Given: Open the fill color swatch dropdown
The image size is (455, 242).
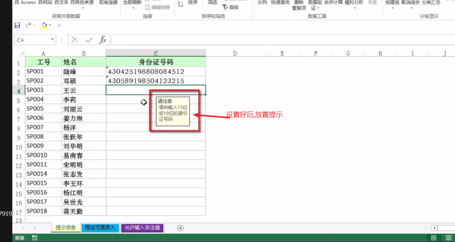Looking at the screenshot, I should click(x=50, y=25).
